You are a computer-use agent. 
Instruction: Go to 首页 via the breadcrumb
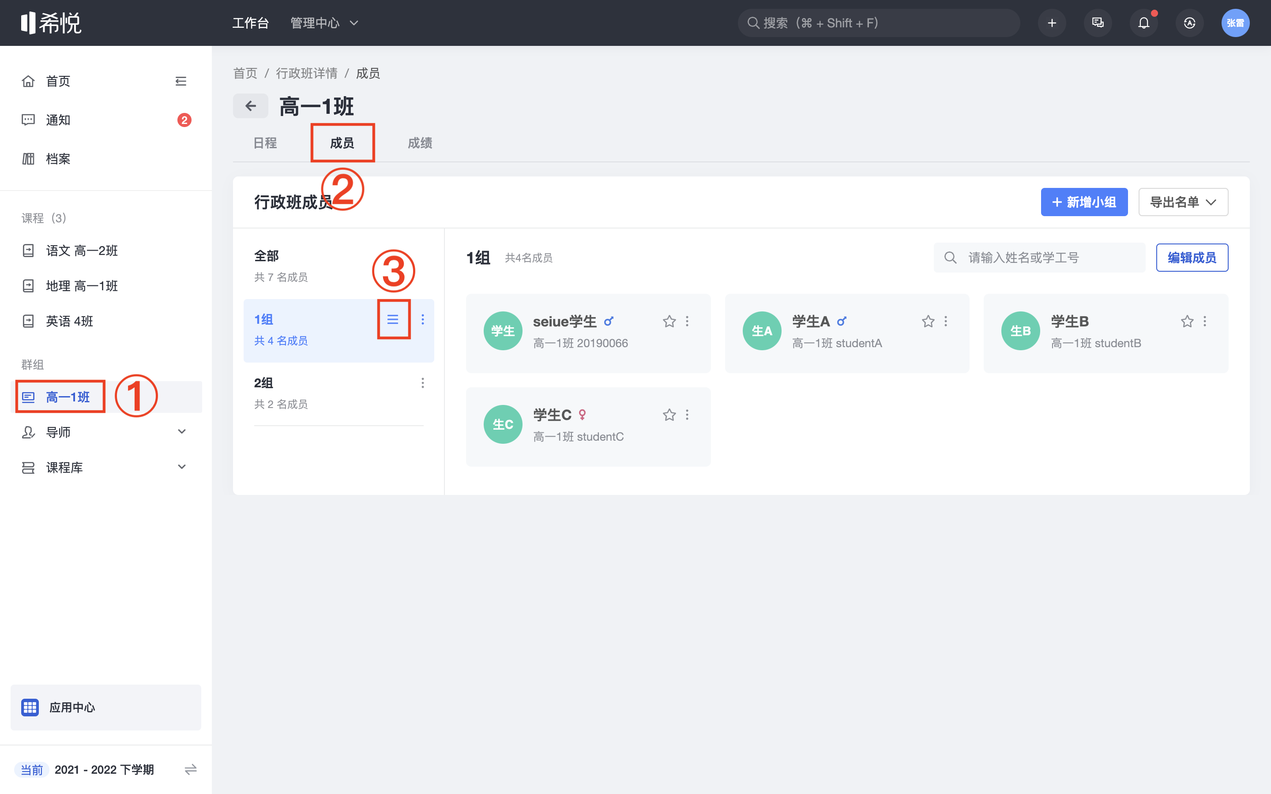(245, 73)
